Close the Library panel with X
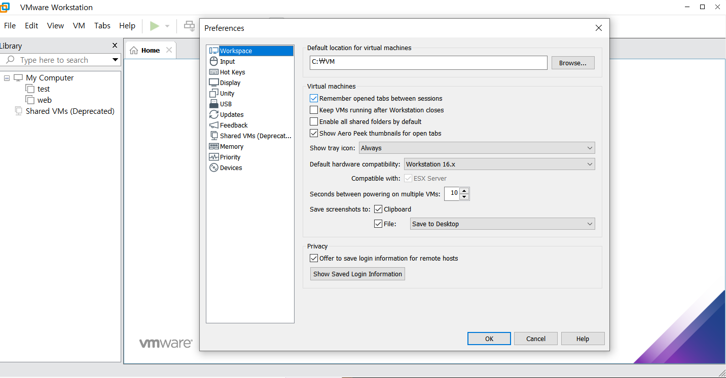The height and width of the screenshot is (378, 726). coord(115,46)
